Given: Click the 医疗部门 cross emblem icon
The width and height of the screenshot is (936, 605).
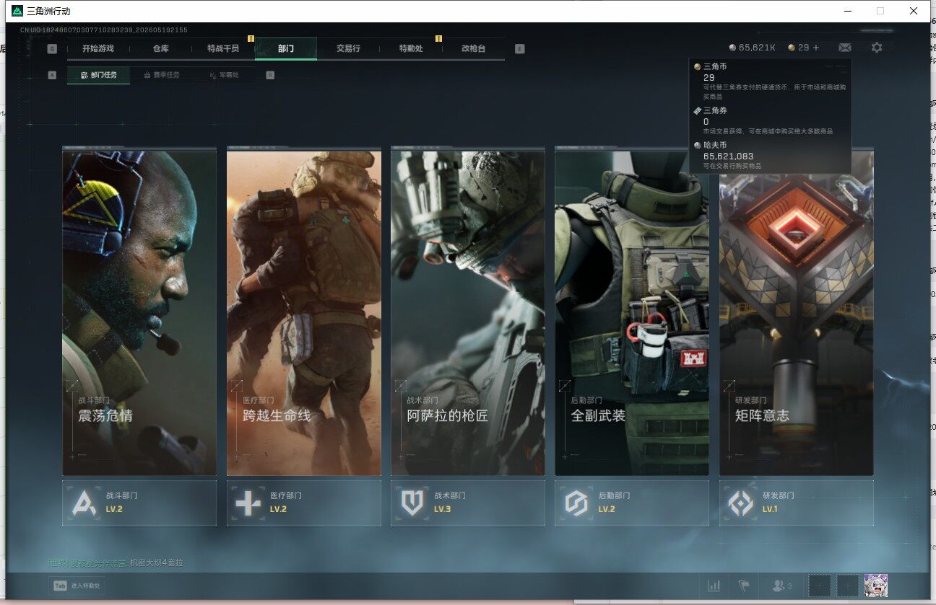Looking at the screenshot, I should tap(248, 503).
